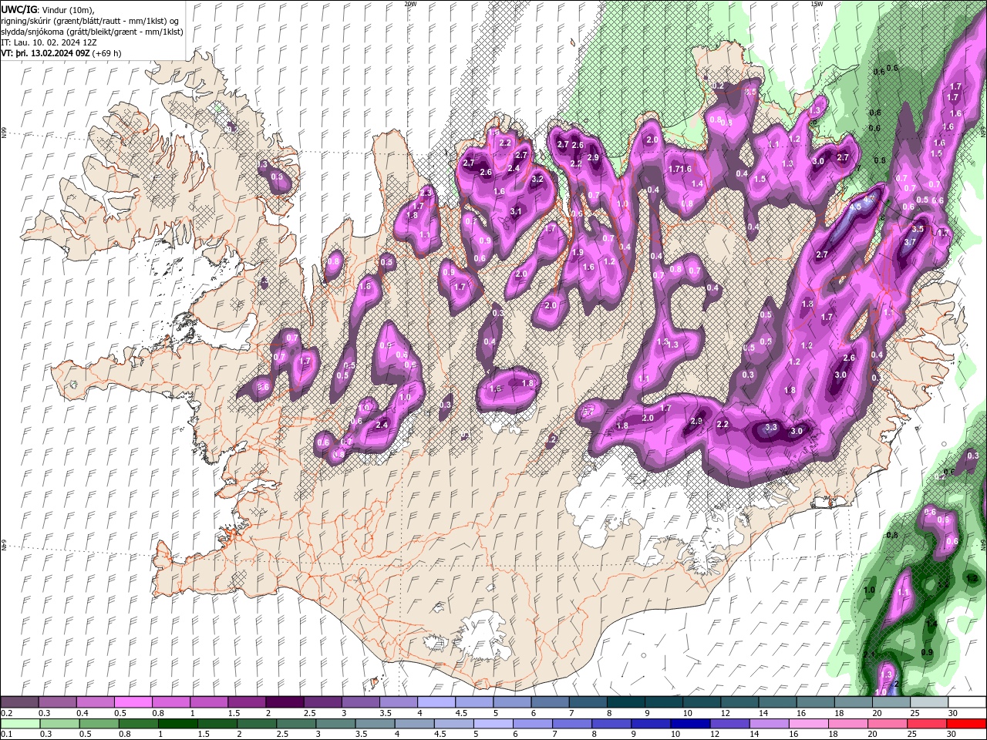Select the '3.1' precipitation value on the map

click(x=516, y=211)
